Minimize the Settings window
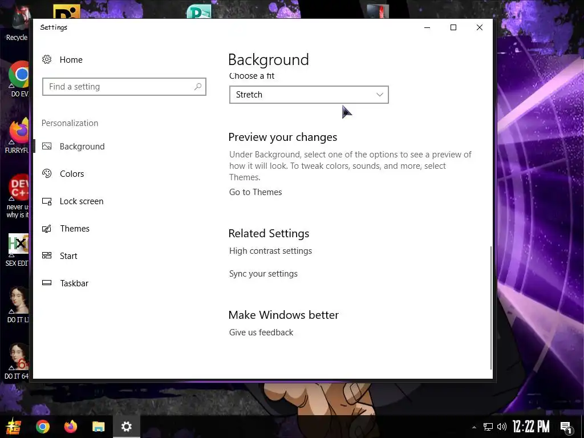The height and width of the screenshot is (438, 584). (x=427, y=27)
